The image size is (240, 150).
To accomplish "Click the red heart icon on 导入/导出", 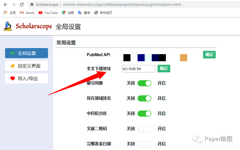I will (x=13, y=78).
